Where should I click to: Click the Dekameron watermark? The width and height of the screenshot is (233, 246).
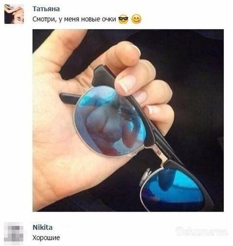[202, 232]
